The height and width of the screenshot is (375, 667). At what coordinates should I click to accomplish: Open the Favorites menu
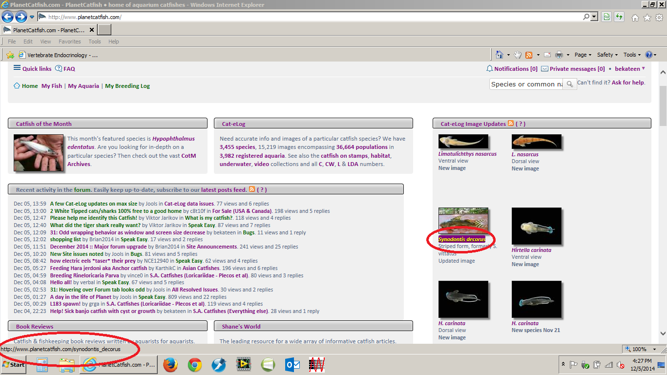70,42
